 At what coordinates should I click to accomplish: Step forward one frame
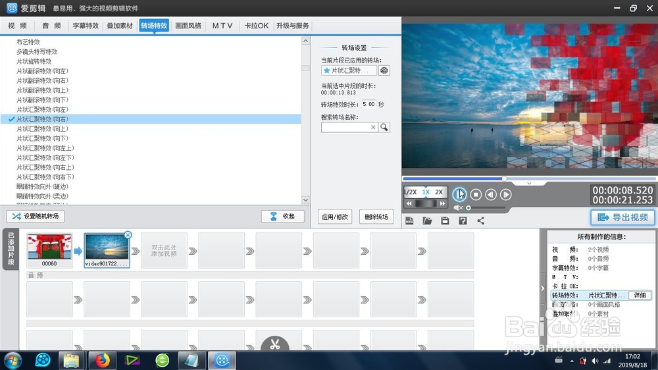[x=505, y=194]
